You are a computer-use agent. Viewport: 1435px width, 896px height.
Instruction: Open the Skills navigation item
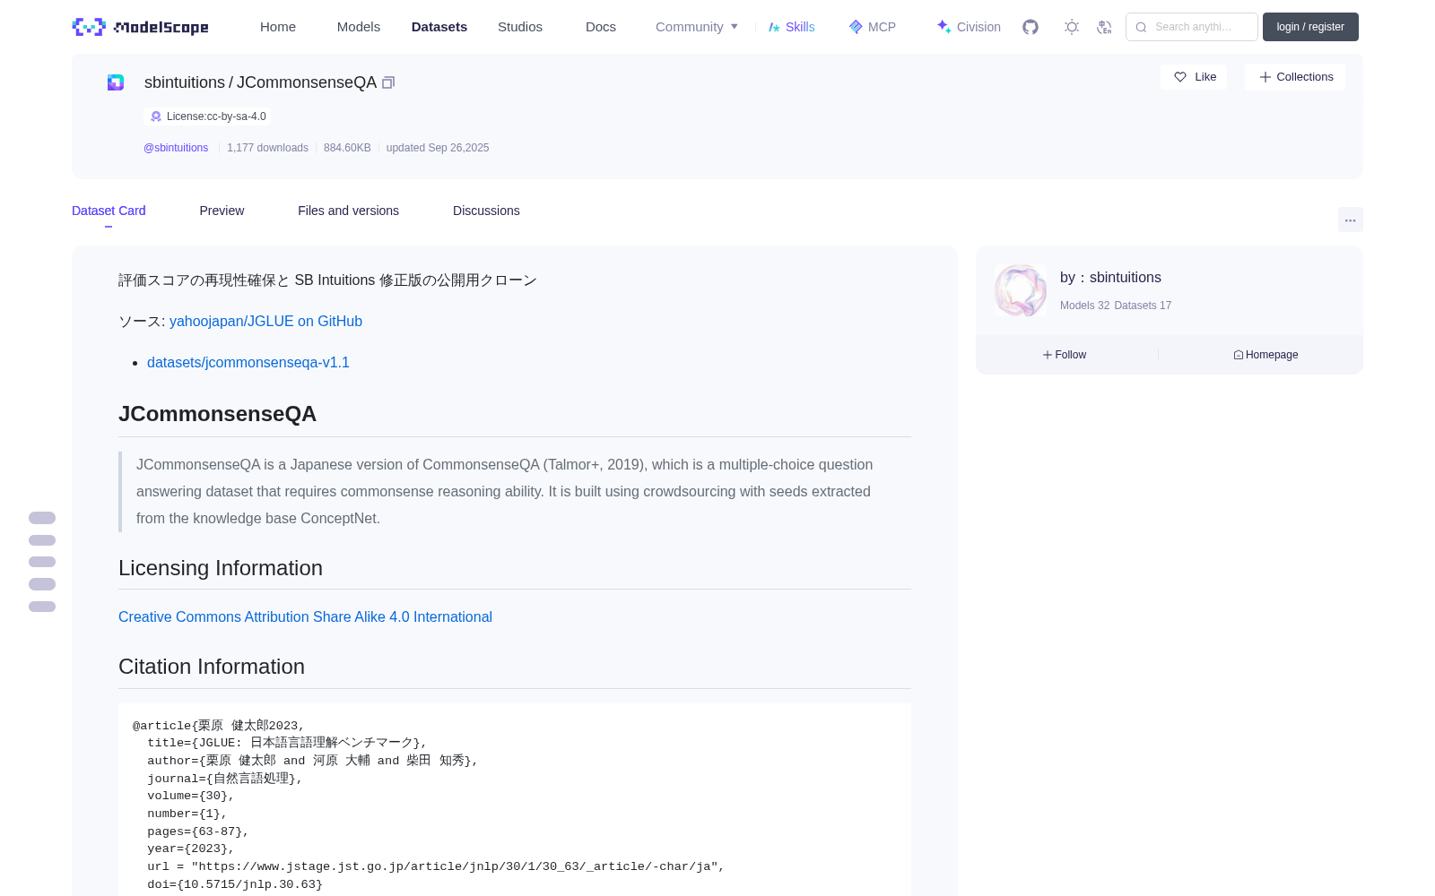(791, 27)
